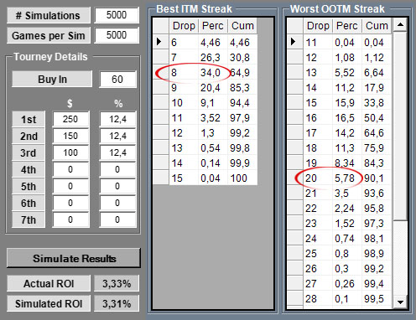
Task: Edit the 2nd place percentage field
Action: click(x=117, y=136)
